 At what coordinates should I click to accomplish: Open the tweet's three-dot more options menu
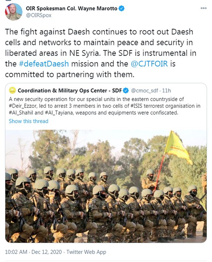coord(203,8)
